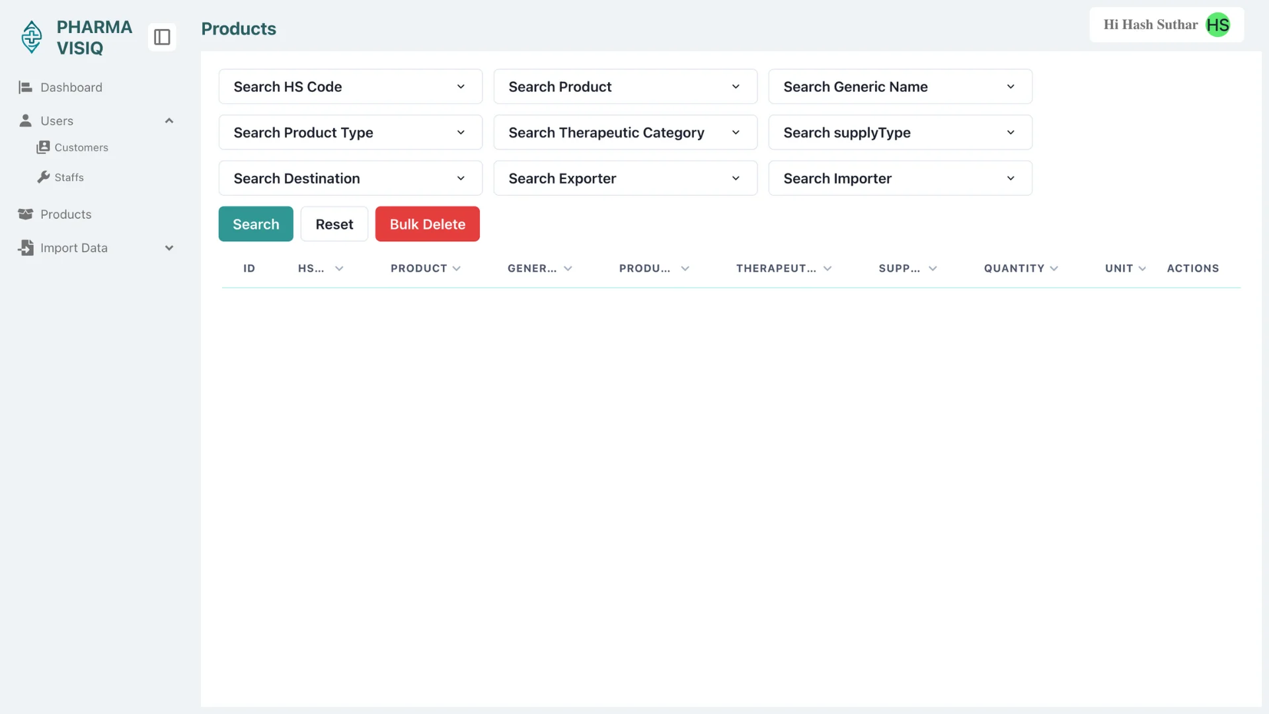Viewport: 1269px width, 714px height.
Task: Go to the Dashboard menu item
Action: pyautogui.click(x=71, y=87)
